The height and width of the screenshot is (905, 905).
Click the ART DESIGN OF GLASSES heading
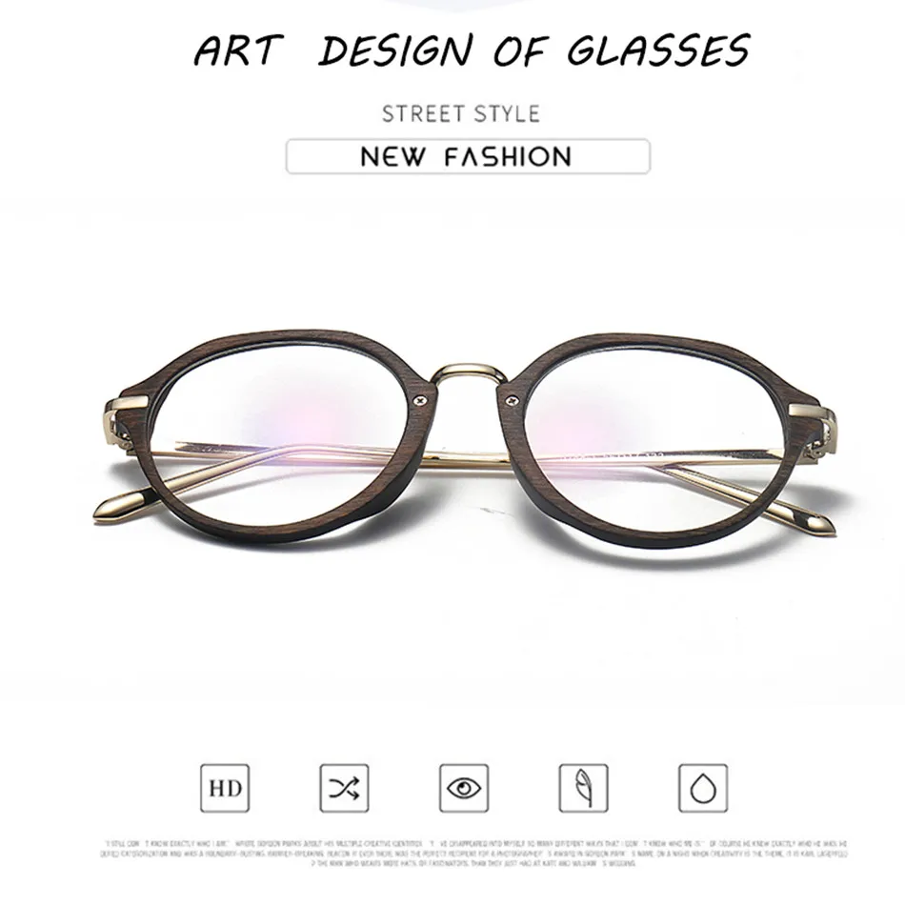[x=472, y=50]
